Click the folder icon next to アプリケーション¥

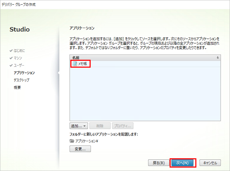72,141
